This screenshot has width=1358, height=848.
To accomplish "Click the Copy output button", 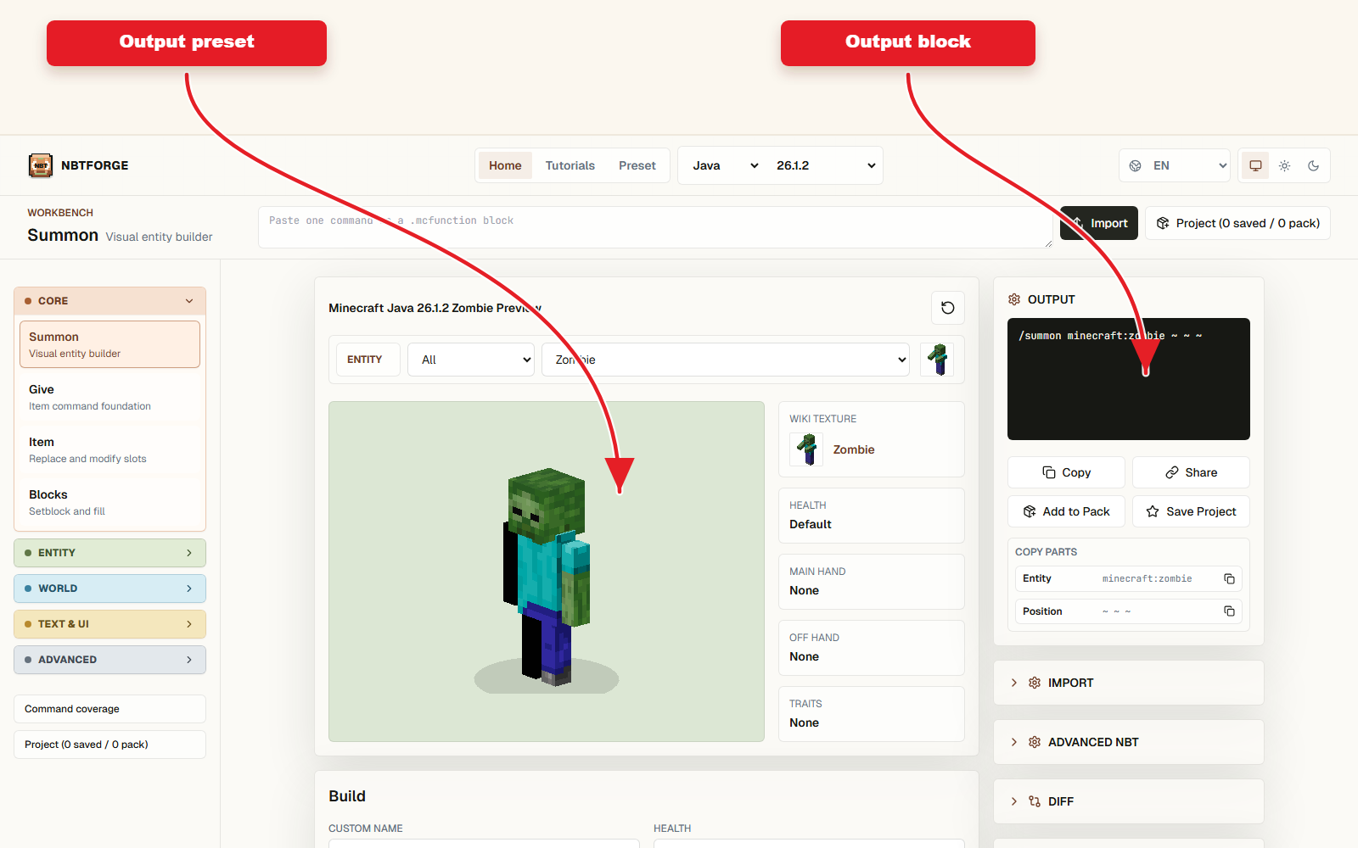I will tap(1066, 472).
